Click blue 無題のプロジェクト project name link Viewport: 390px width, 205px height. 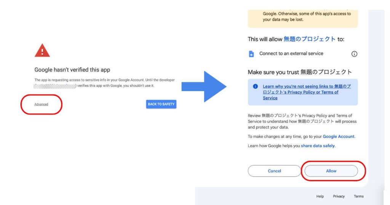(310, 39)
